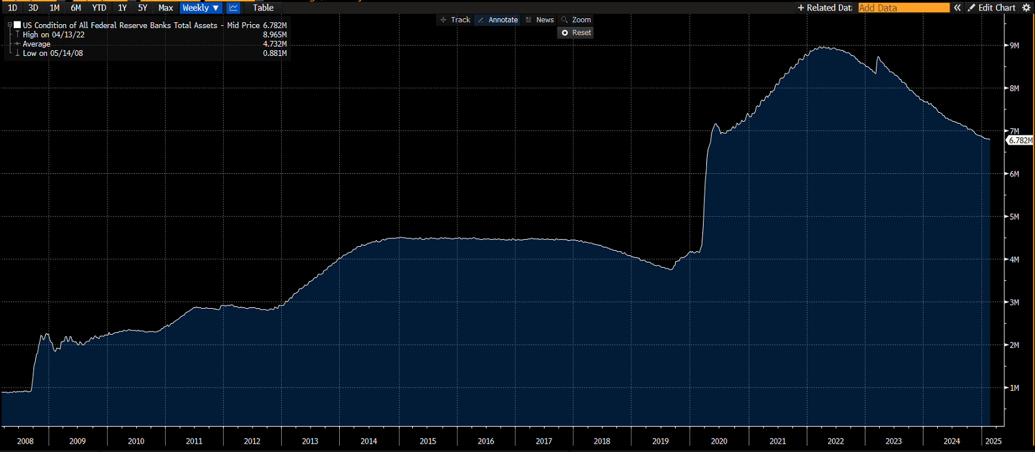Switch to the Table view

tap(263, 8)
